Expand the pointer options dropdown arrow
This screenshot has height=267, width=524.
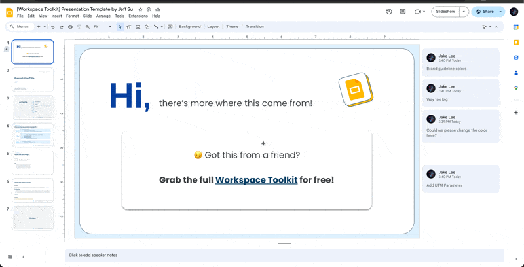[490, 27]
